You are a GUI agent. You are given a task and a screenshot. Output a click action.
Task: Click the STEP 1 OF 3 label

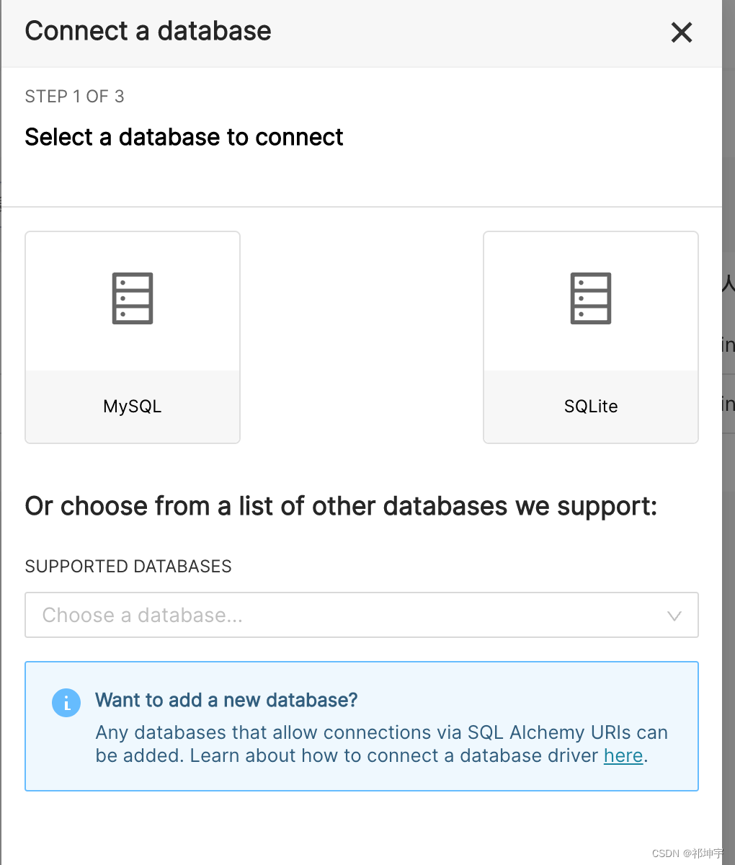[74, 96]
